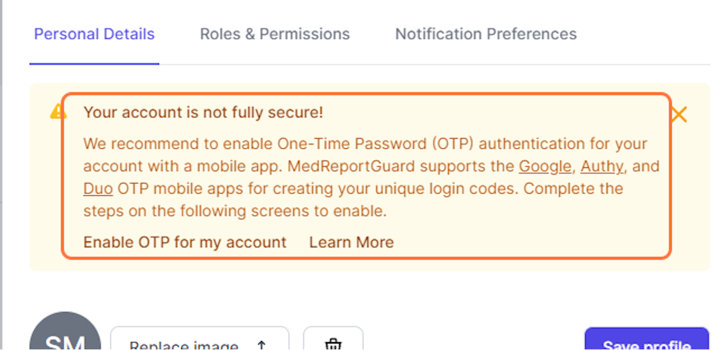
Task: Click the gray vertical bar at left edge
Action: (2, 175)
